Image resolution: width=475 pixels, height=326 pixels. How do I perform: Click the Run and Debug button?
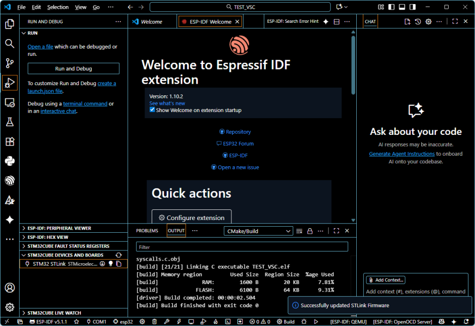(74, 68)
